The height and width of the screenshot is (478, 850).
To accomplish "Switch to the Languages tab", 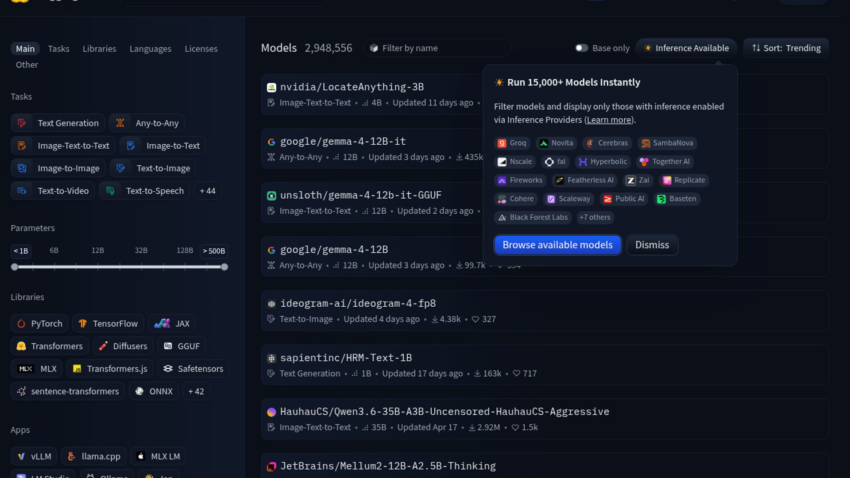I will [x=151, y=49].
